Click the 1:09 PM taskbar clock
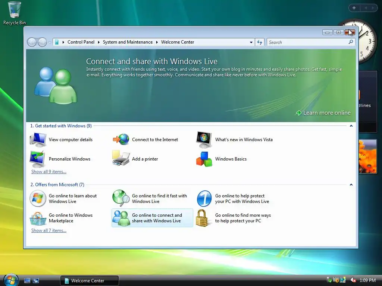Image resolution: width=382 pixels, height=286 pixels. coord(367,280)
